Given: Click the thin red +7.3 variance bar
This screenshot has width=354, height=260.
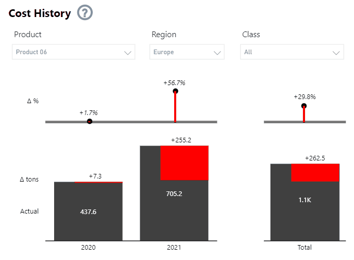Looking at the screenshot, I should (x=98, y=182).
